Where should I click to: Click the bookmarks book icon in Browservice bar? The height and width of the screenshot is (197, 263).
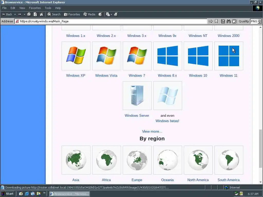[223, 21]
